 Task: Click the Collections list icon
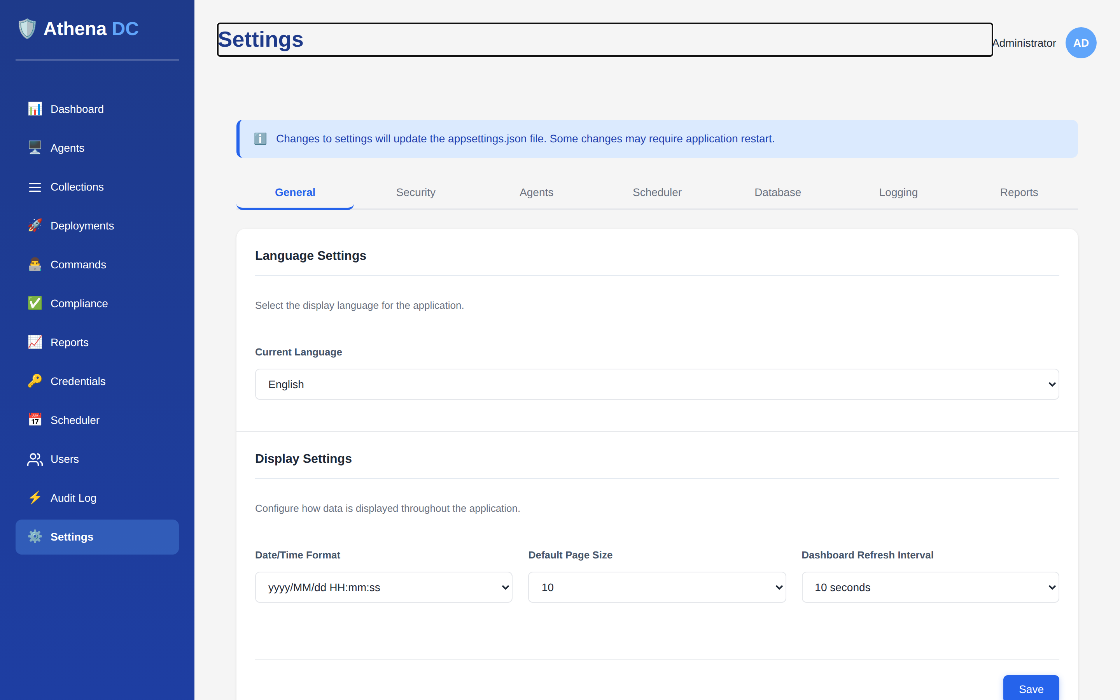tap(35, 187)
